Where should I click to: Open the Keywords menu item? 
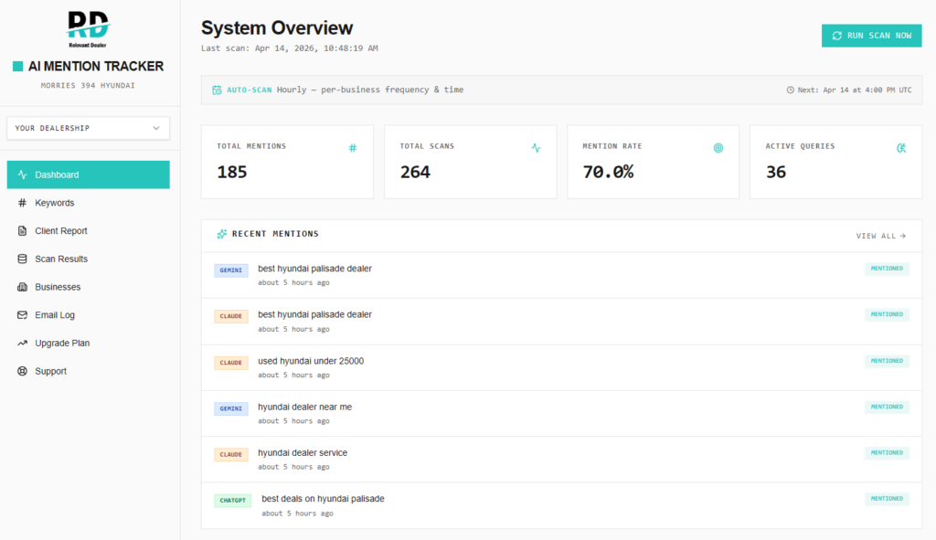pyautogui.click(x=55, y=203)
